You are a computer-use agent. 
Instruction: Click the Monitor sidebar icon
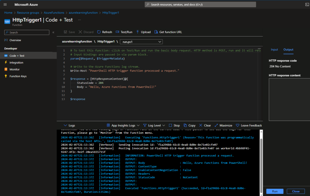click(6, 69)
